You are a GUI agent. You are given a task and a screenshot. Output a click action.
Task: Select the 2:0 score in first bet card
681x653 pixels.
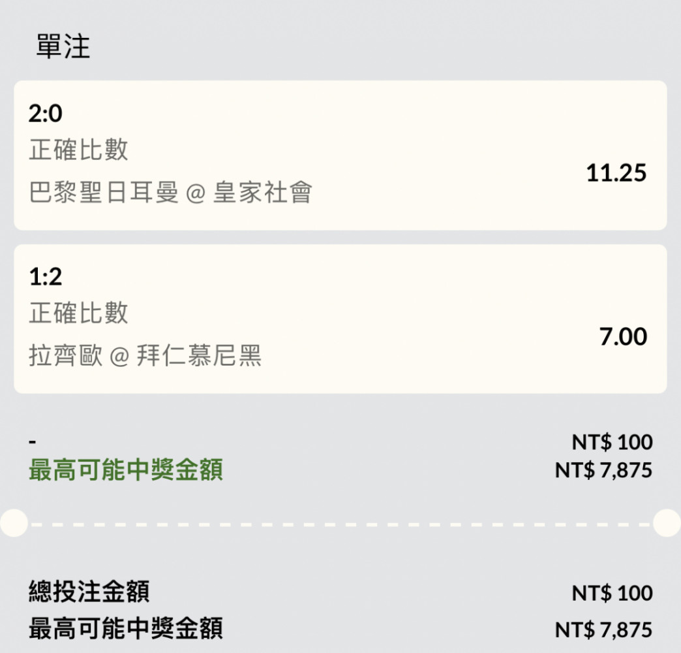pos(46,114)
